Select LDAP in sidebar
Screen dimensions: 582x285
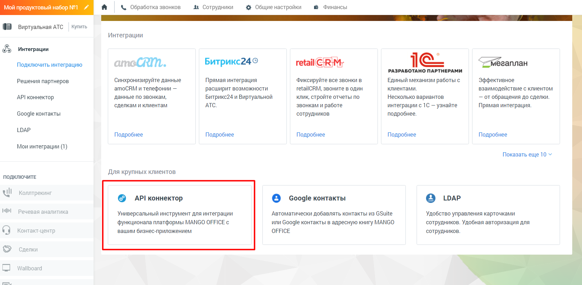(x=24, y=130)
